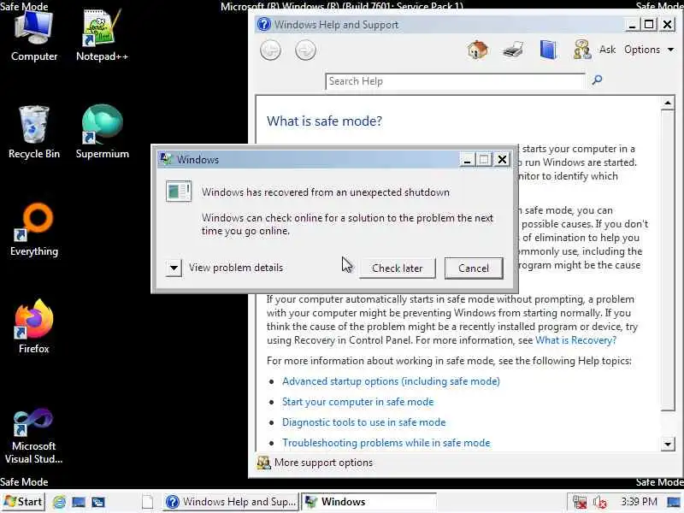
Task: Minimize the Windows Help and Support window
Action: click(632, 25)
